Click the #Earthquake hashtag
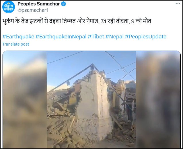The width and height of the screenshot is (183, 149). click(x=18, y=37)
